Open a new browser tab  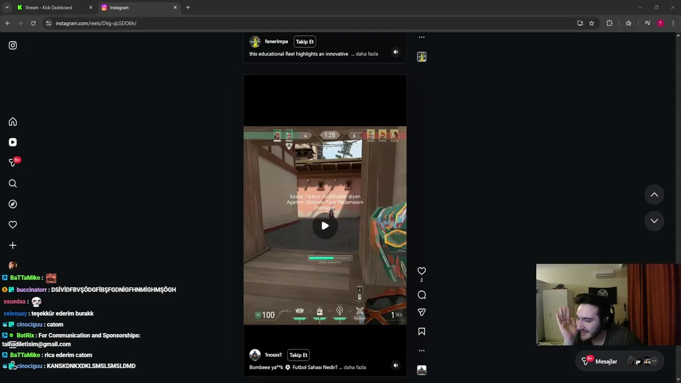(x=188, y=7)
